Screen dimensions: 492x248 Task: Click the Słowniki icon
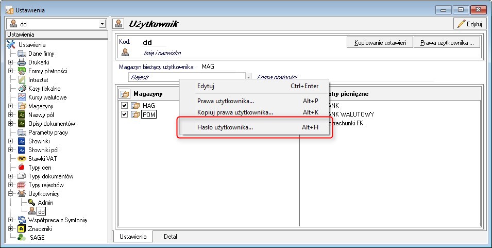pos(22,141)
